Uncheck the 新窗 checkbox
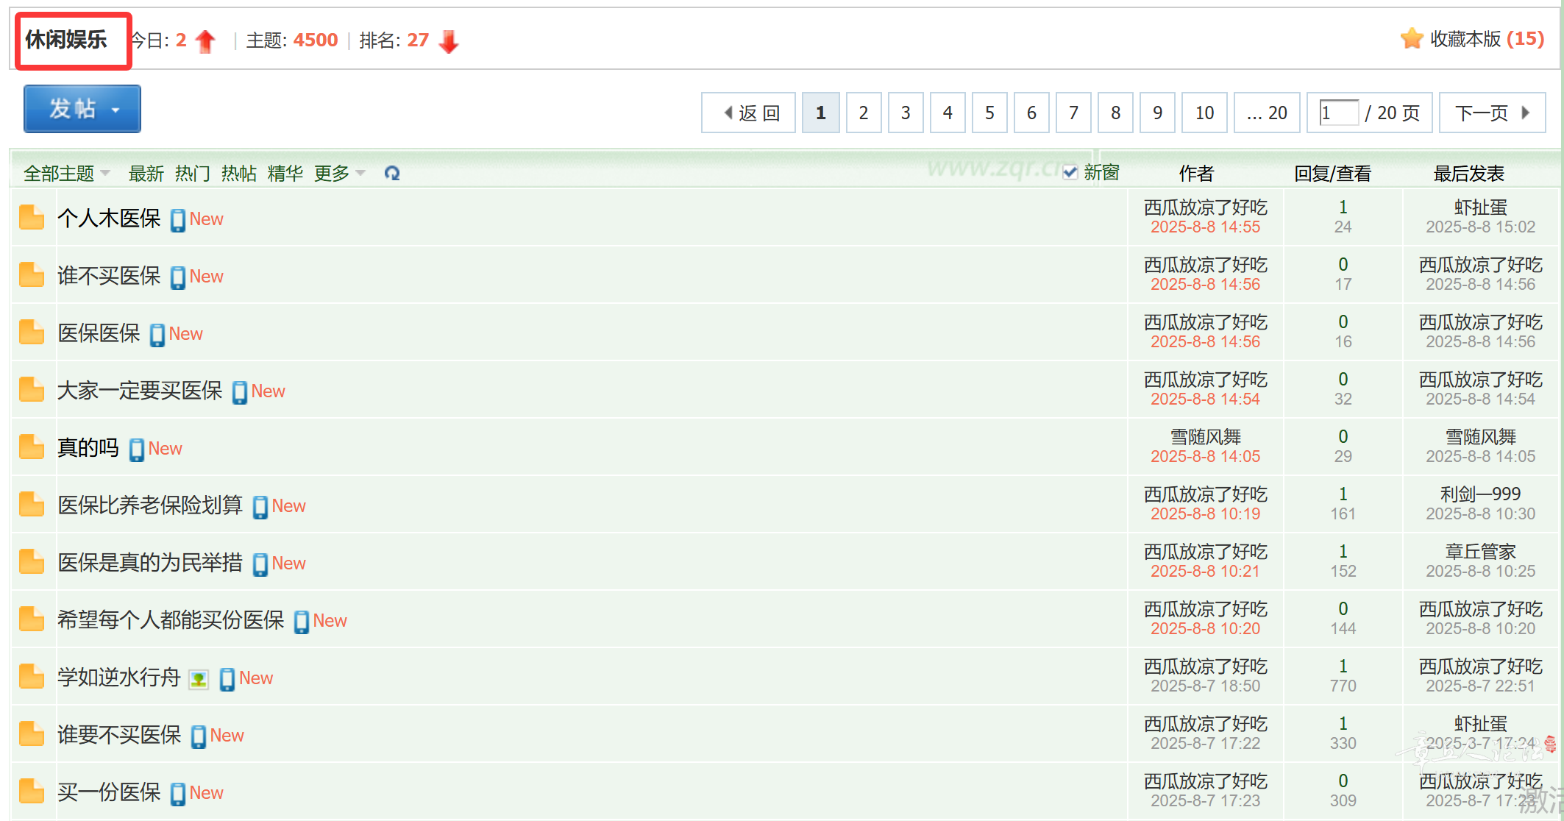1564x821 pixels. 1070,173
